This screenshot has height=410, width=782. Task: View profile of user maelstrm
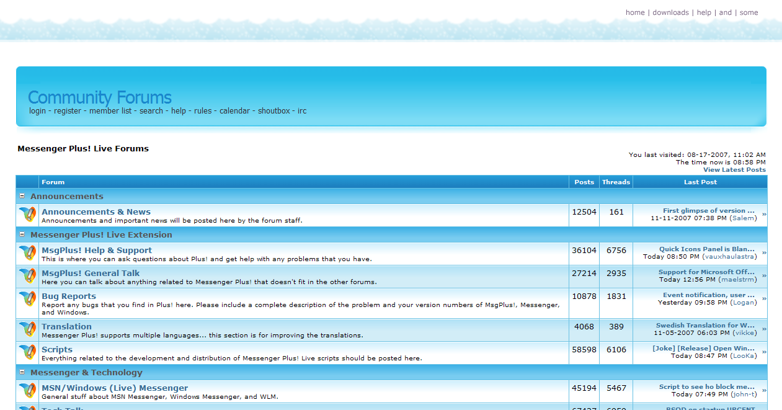tap(738, 280)
